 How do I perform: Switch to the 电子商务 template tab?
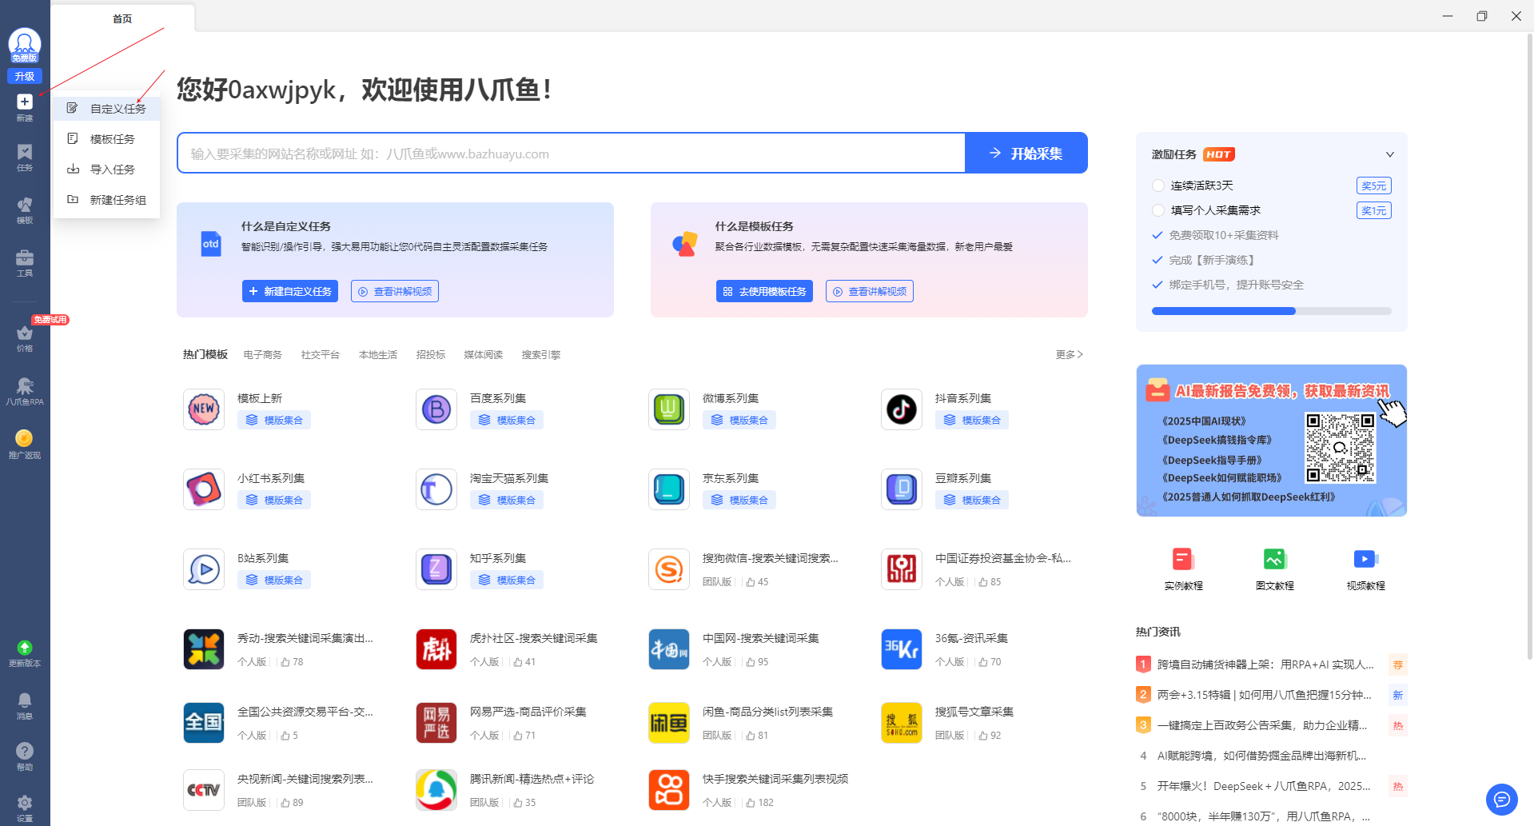pos(263,354)
